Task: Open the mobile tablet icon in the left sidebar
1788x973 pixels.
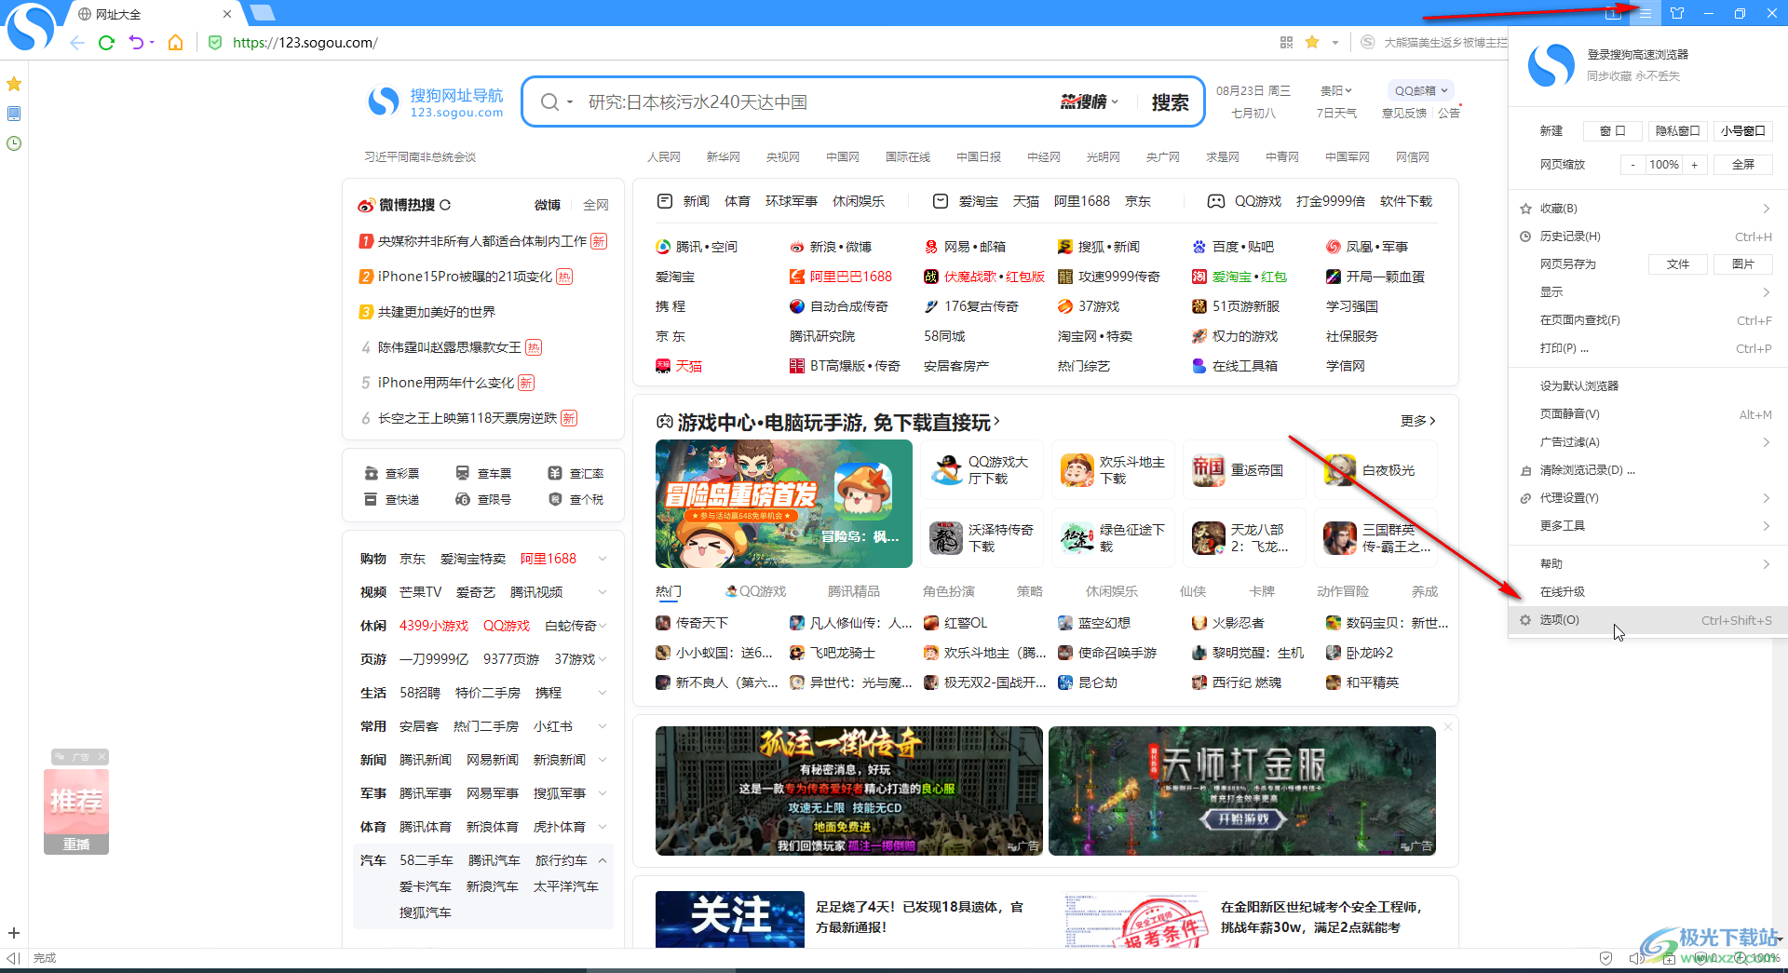Action: [x=14, y=114]
